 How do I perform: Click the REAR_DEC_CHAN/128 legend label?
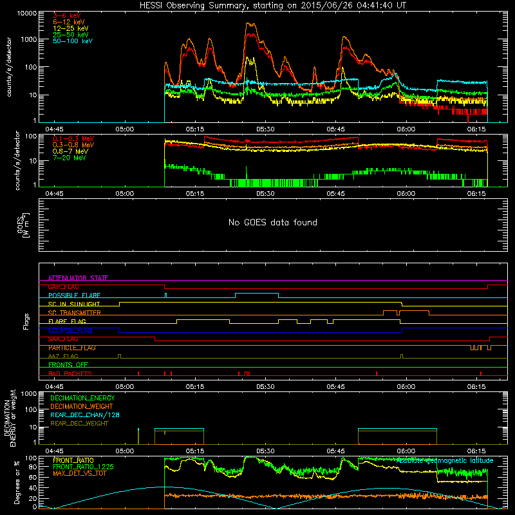click(x=85, y=415)
